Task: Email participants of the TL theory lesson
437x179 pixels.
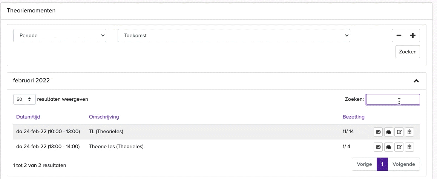Action: pos(378,132)
